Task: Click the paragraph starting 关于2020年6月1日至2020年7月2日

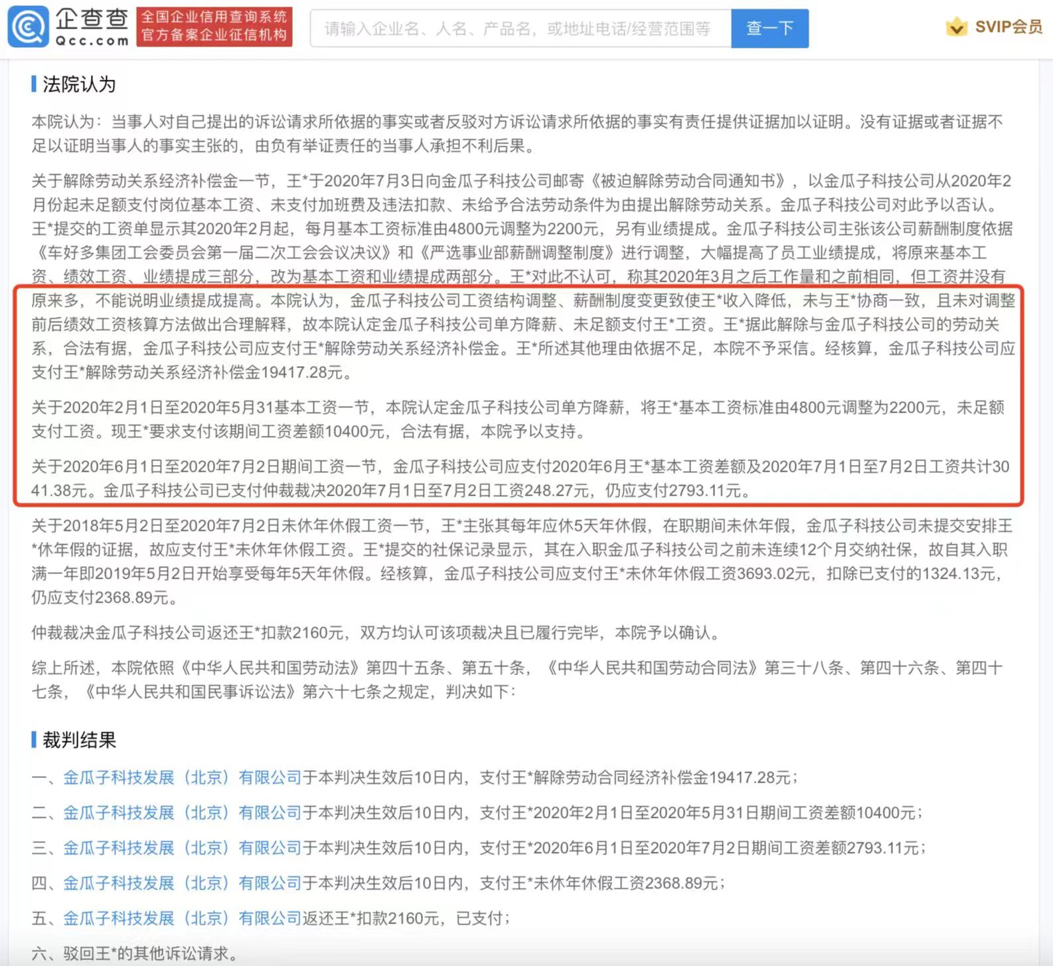Action: click(x=521, y=478)
